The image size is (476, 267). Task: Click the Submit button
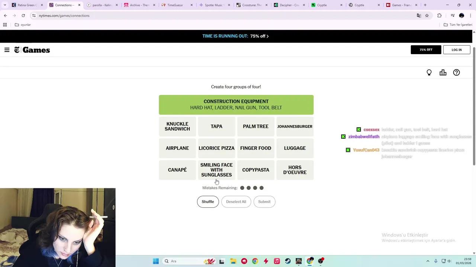(x=264, y=202)
